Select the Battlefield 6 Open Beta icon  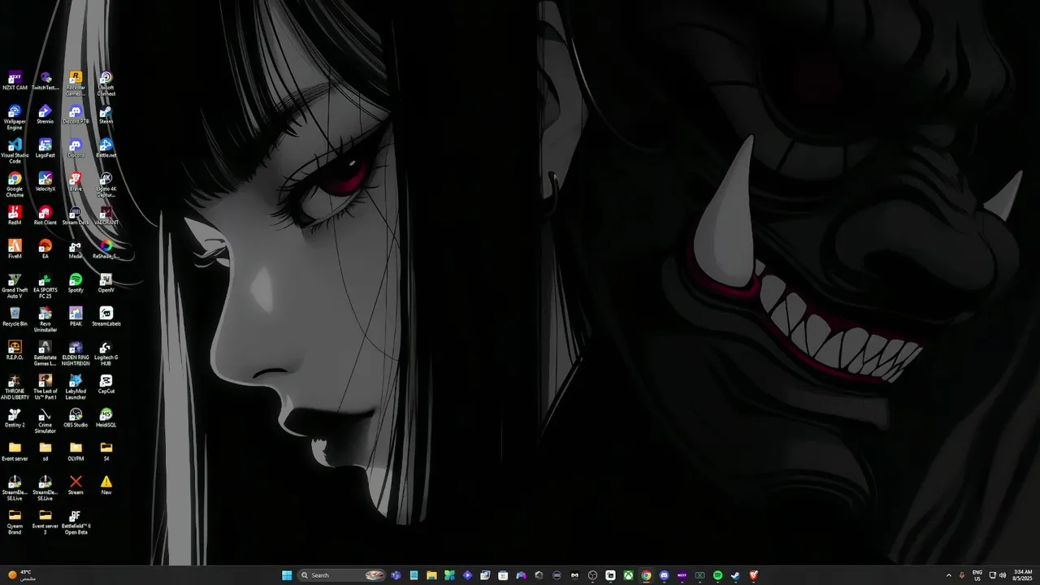[x=76, y=522]
